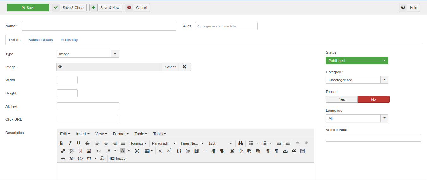Open the editor Tools menu
This screenshot has width=427, height=180.
tap(159, 134)
